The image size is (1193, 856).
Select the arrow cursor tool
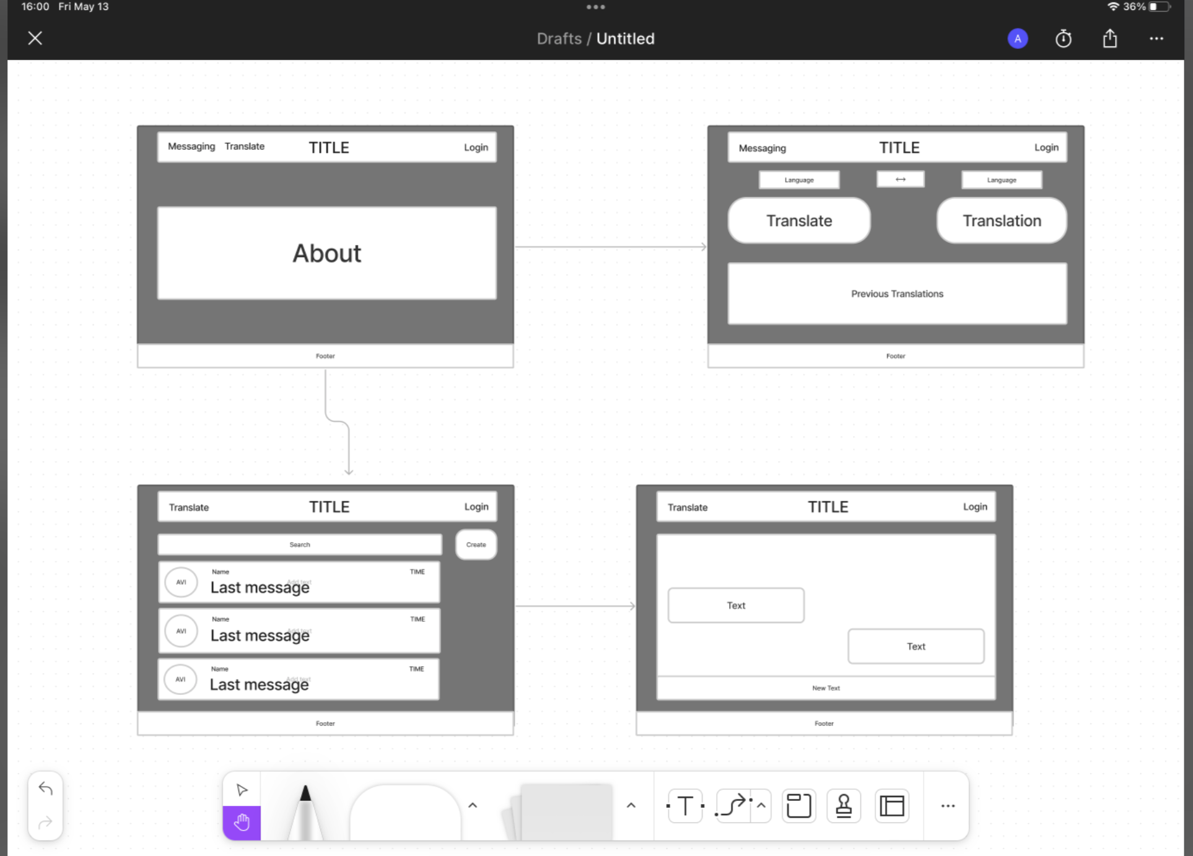(242, 790)
